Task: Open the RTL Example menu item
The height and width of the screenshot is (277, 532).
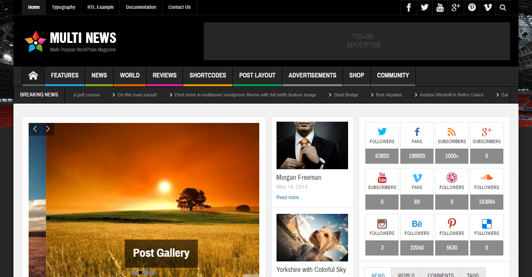Action: point(101,7)
